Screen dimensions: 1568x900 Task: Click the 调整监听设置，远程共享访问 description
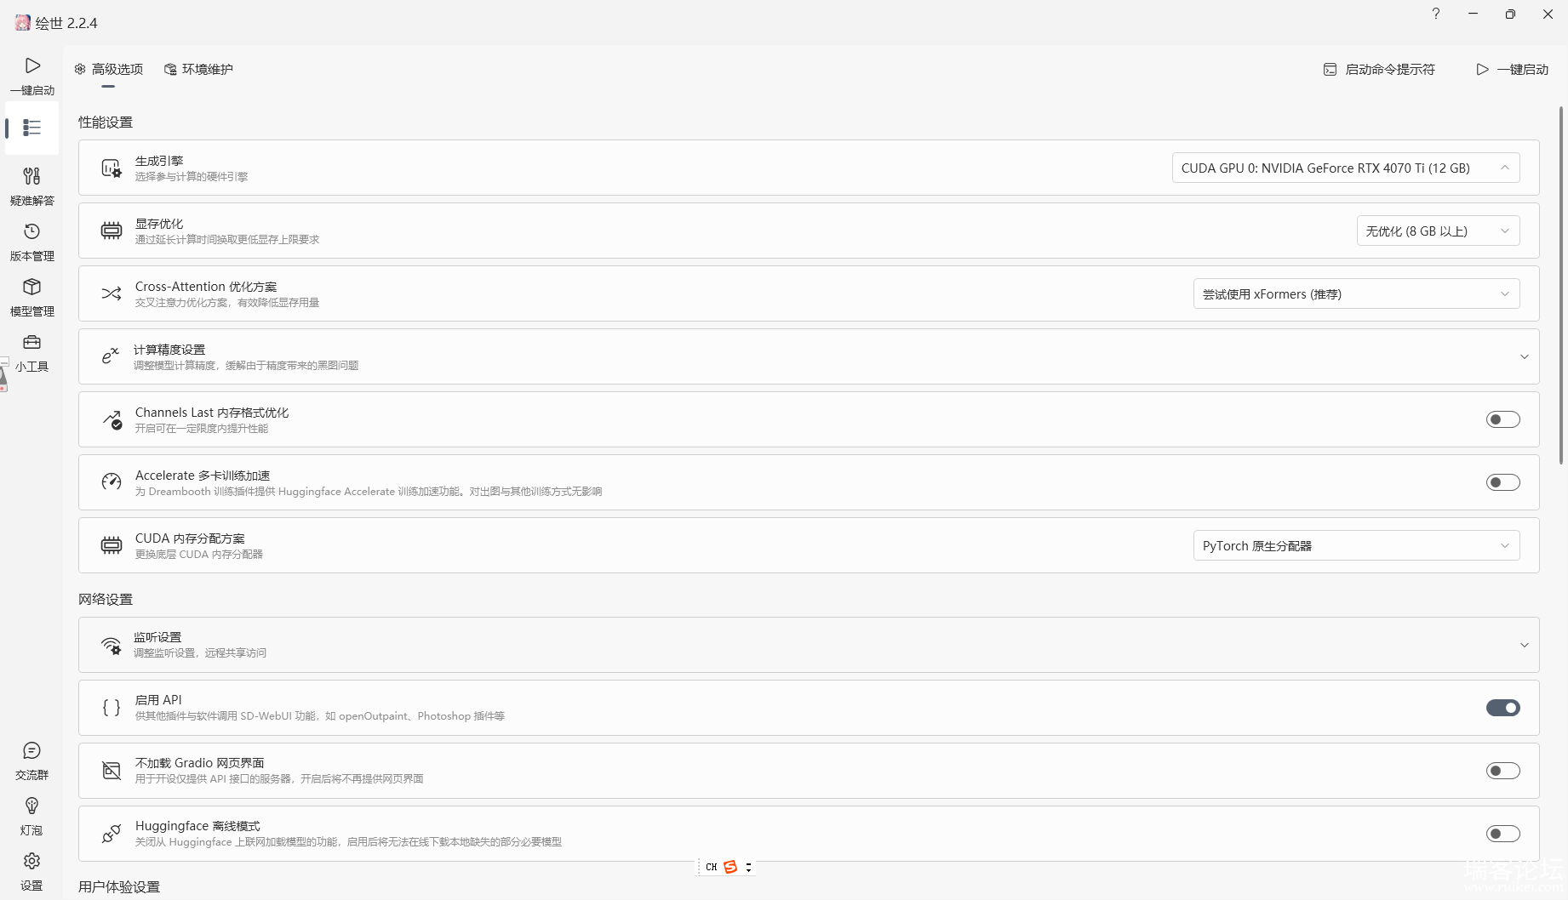pyautogui.click(x=200, y=653)
